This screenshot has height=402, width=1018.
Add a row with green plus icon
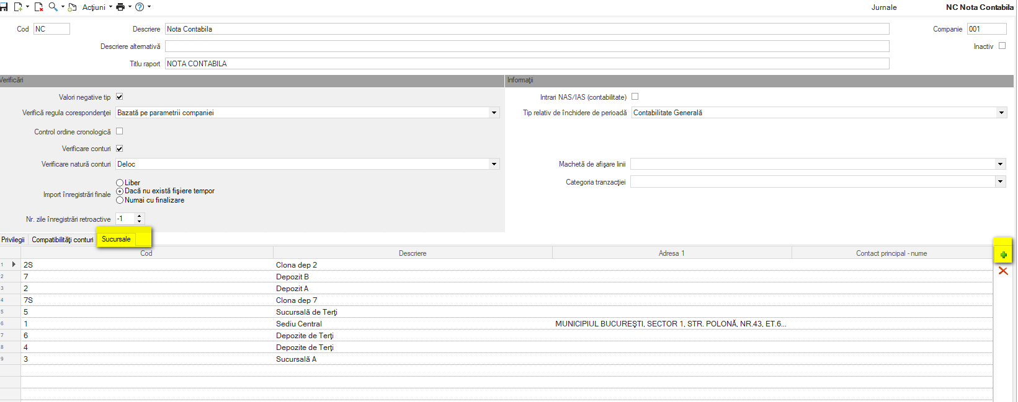1003,255
